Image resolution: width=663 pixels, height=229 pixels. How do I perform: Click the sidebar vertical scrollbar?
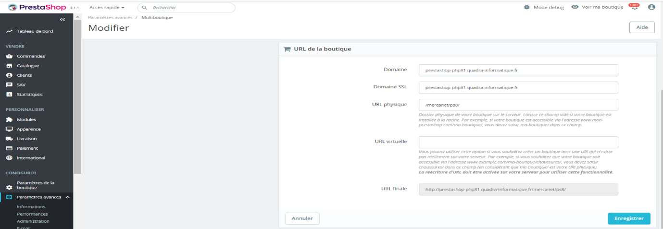click(77, 96)
